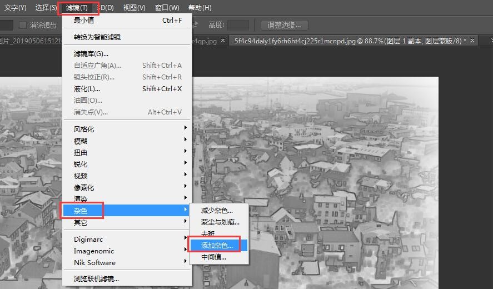Close the document tab ending 4qp.jpg

[223, 40]
